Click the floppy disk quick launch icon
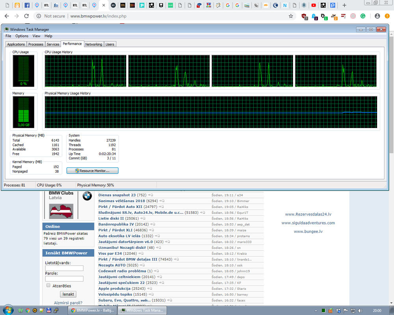The width and height of the screenshot is (394, 315). point(49,311)
